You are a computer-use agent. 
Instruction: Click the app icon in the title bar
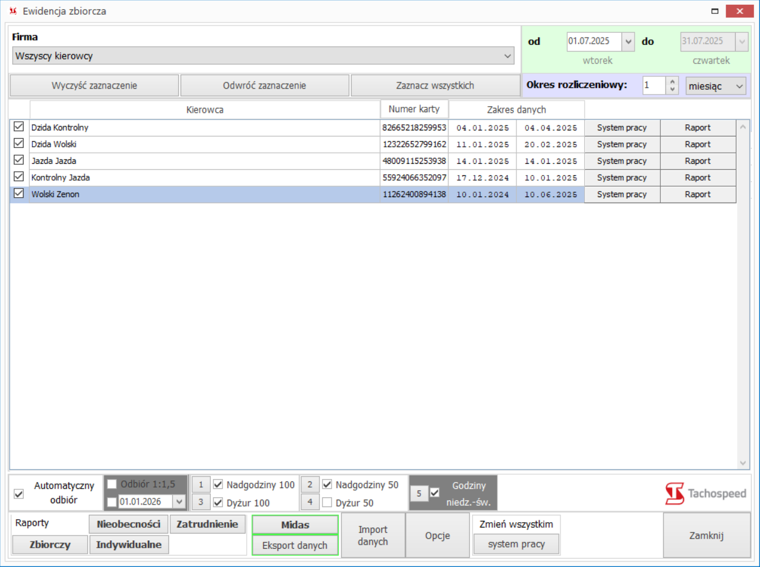pos(13,11)
